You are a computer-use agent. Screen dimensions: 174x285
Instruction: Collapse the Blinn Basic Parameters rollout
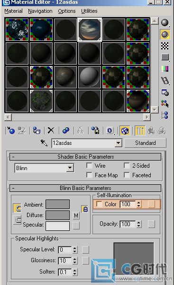pos(85,188)
